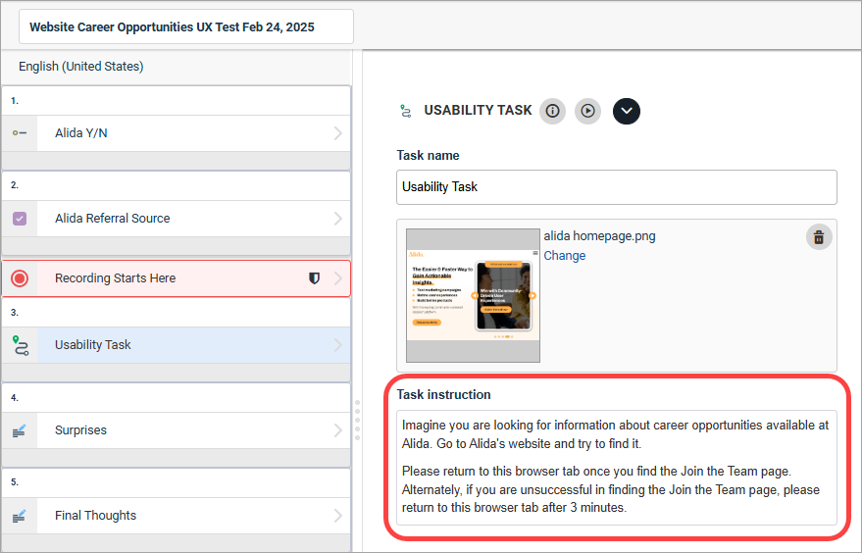Edit the Task name input field

pyautogui.click(x=616, y=187)
